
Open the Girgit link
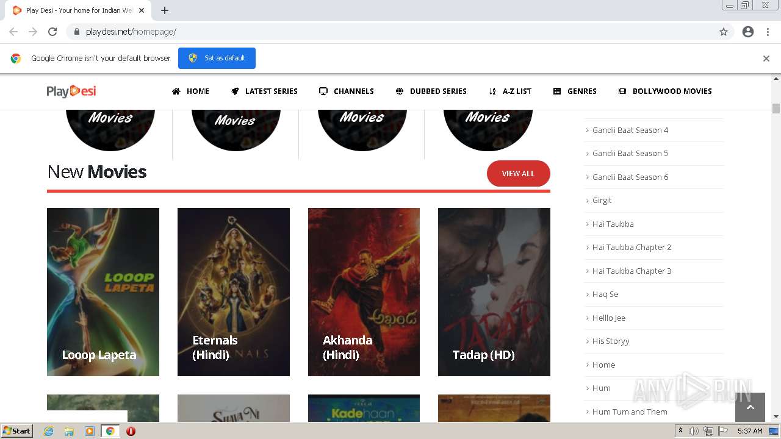[602, 200]
